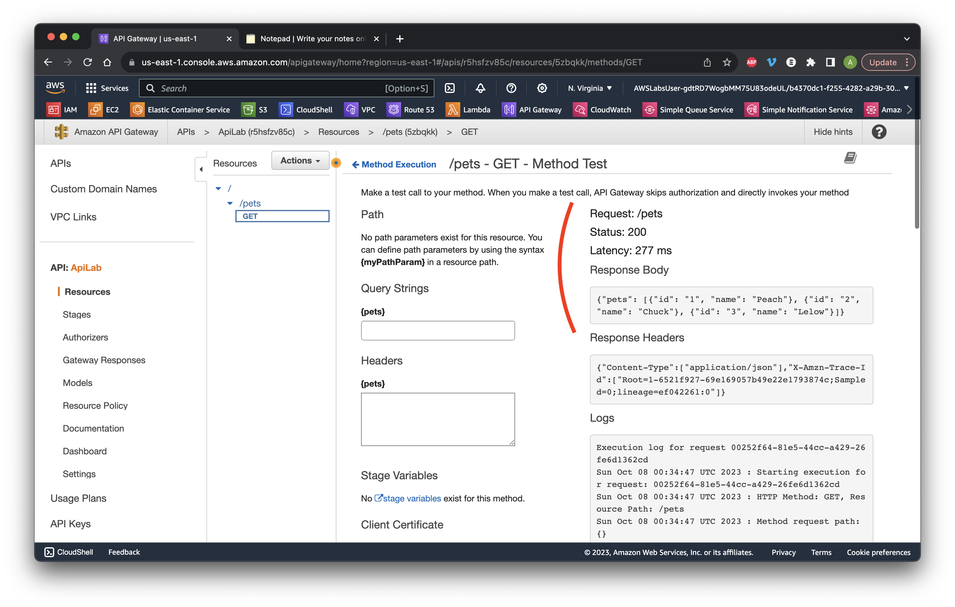Image resolution: width=955 pixels, height=607 pixels.
Task: Open the Lambda service shortcut icon
Action: click(x=452, y=110)
